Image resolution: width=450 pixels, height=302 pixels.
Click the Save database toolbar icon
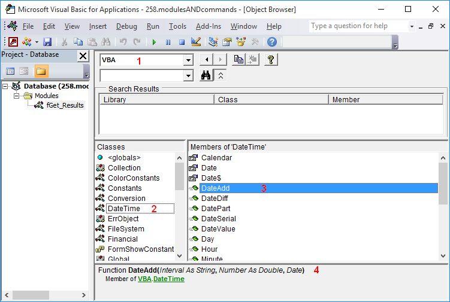[x=47, y=42]
